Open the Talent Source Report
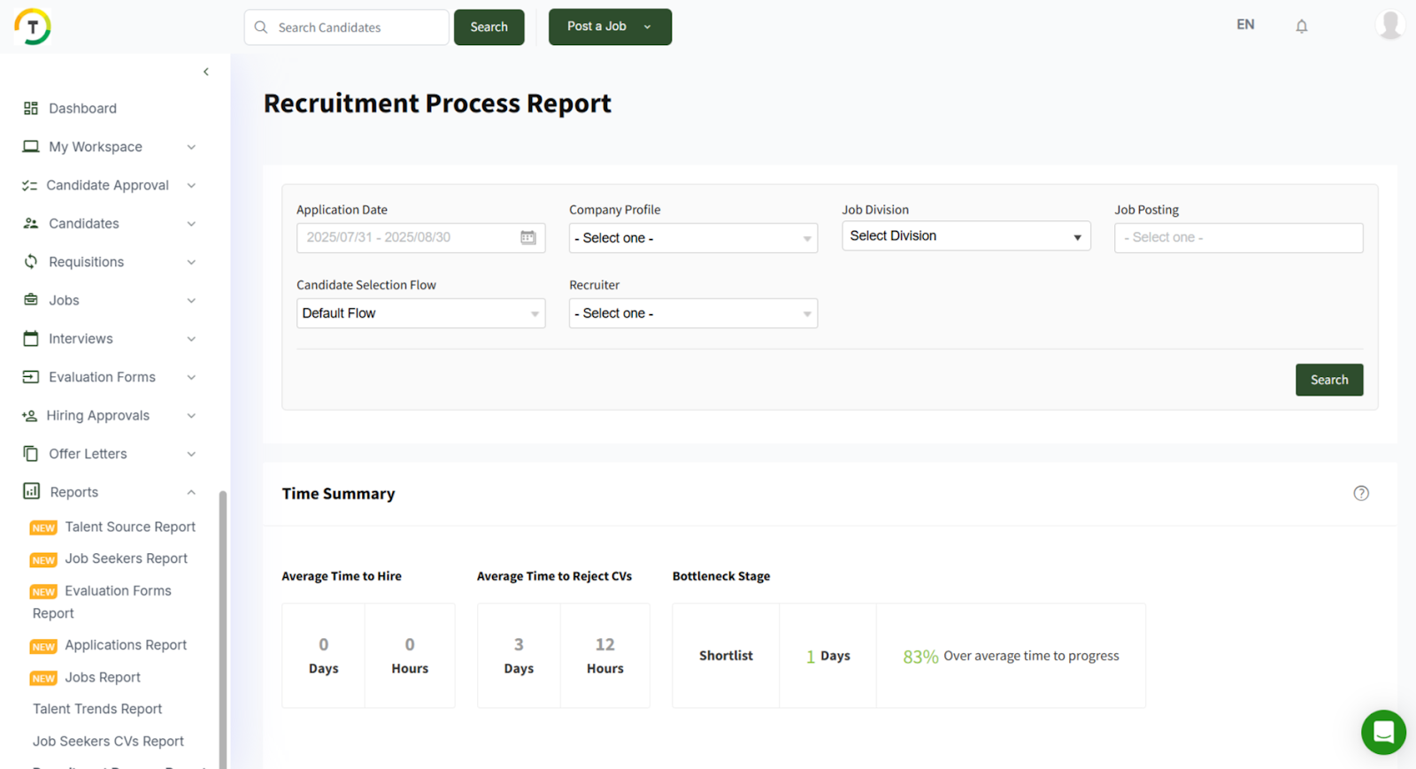Image resolution: width=1416 pixels, height=769 pixels. [130, 527]
